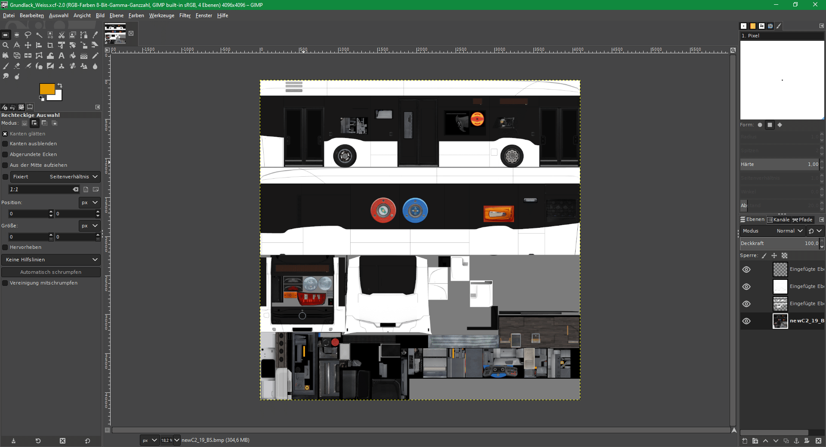826x447 pixels.
Task: Open layer Modus Normal dropdown
Action: click(x=773, y=231)
